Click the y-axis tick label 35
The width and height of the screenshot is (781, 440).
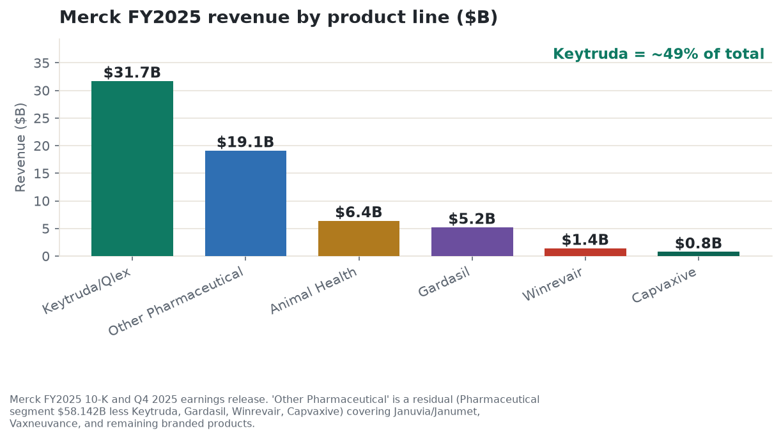point(42,63)
